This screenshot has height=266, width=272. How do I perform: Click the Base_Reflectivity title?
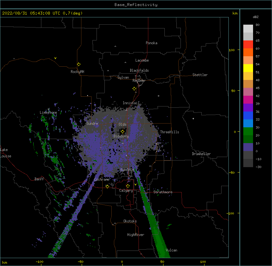pos(136,5)
